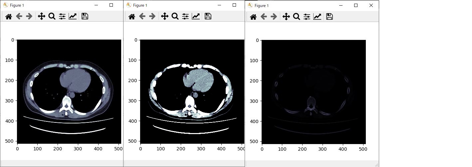Click the "Figure 1" title text of right window
The height and width of the screenshot is (167, 472).
(x=261, y=6)
